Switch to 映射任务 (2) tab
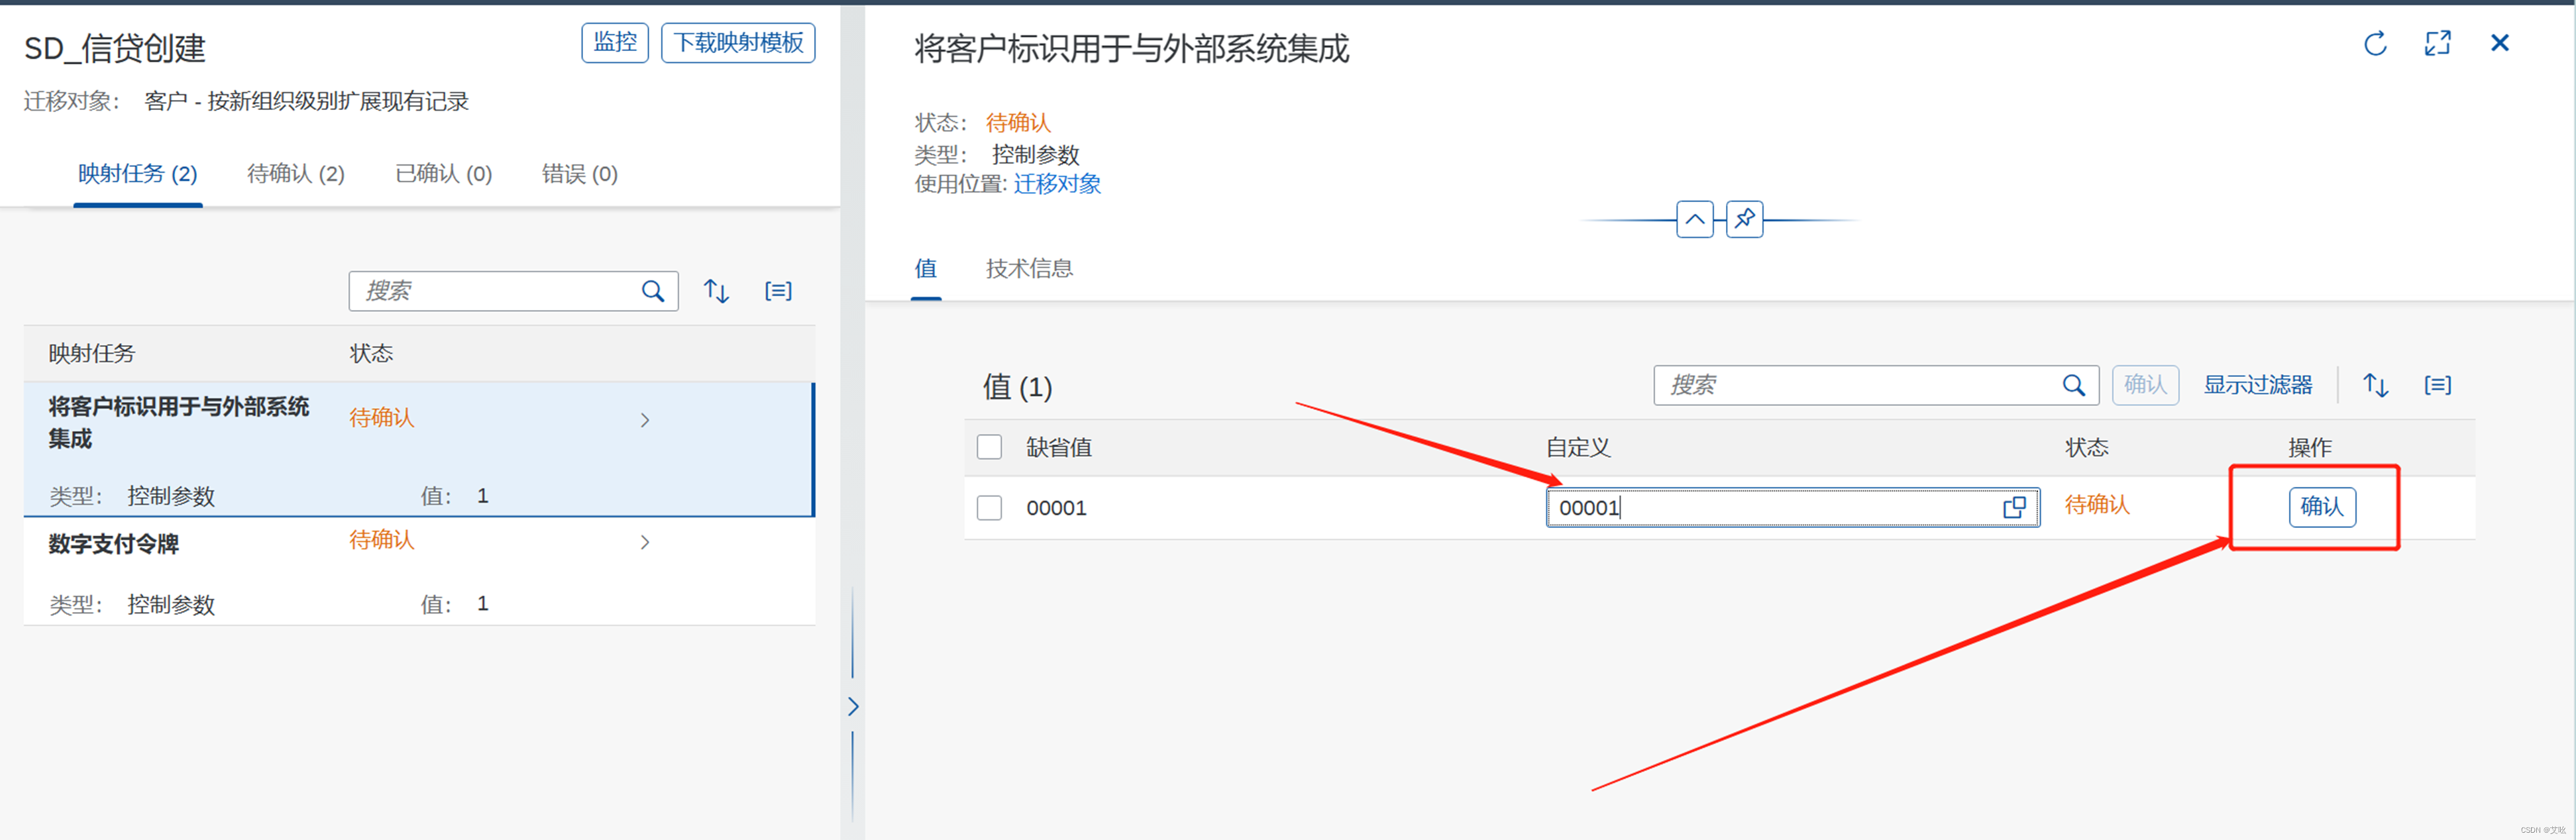This screenshot has width=2576, height=840. pyautogui.click(x=138, y=174)
